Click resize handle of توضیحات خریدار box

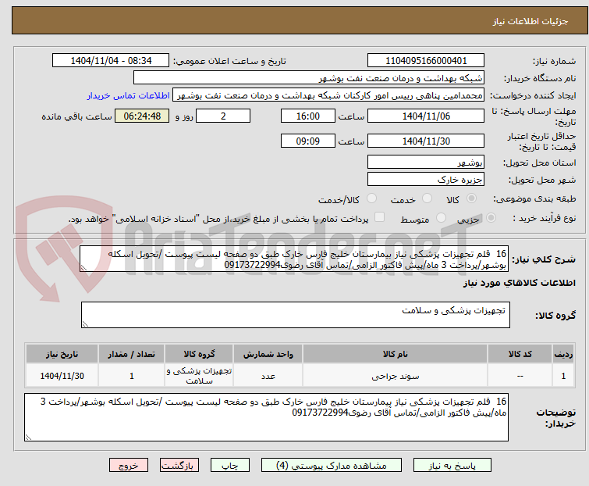click(28, 437)
